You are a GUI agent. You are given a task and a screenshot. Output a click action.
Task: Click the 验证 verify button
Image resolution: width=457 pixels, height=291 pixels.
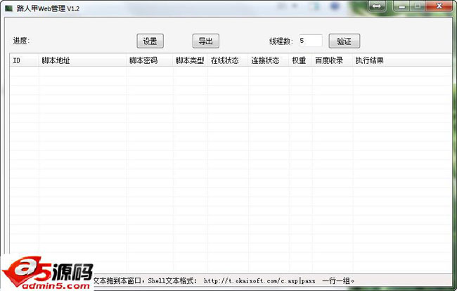tap(345, 41)
